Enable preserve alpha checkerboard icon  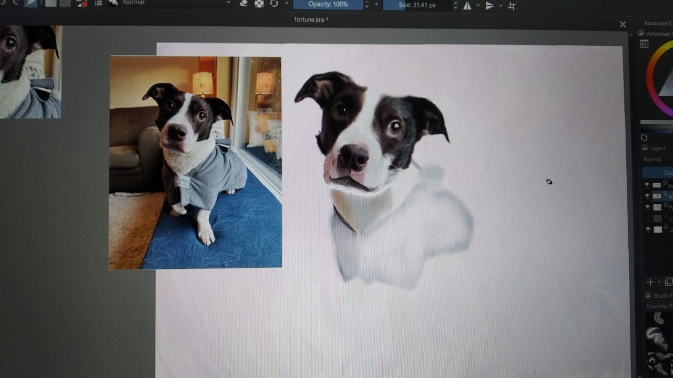coord(259,3)
